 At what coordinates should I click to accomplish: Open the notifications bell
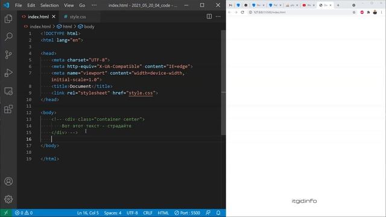point(218,213)
